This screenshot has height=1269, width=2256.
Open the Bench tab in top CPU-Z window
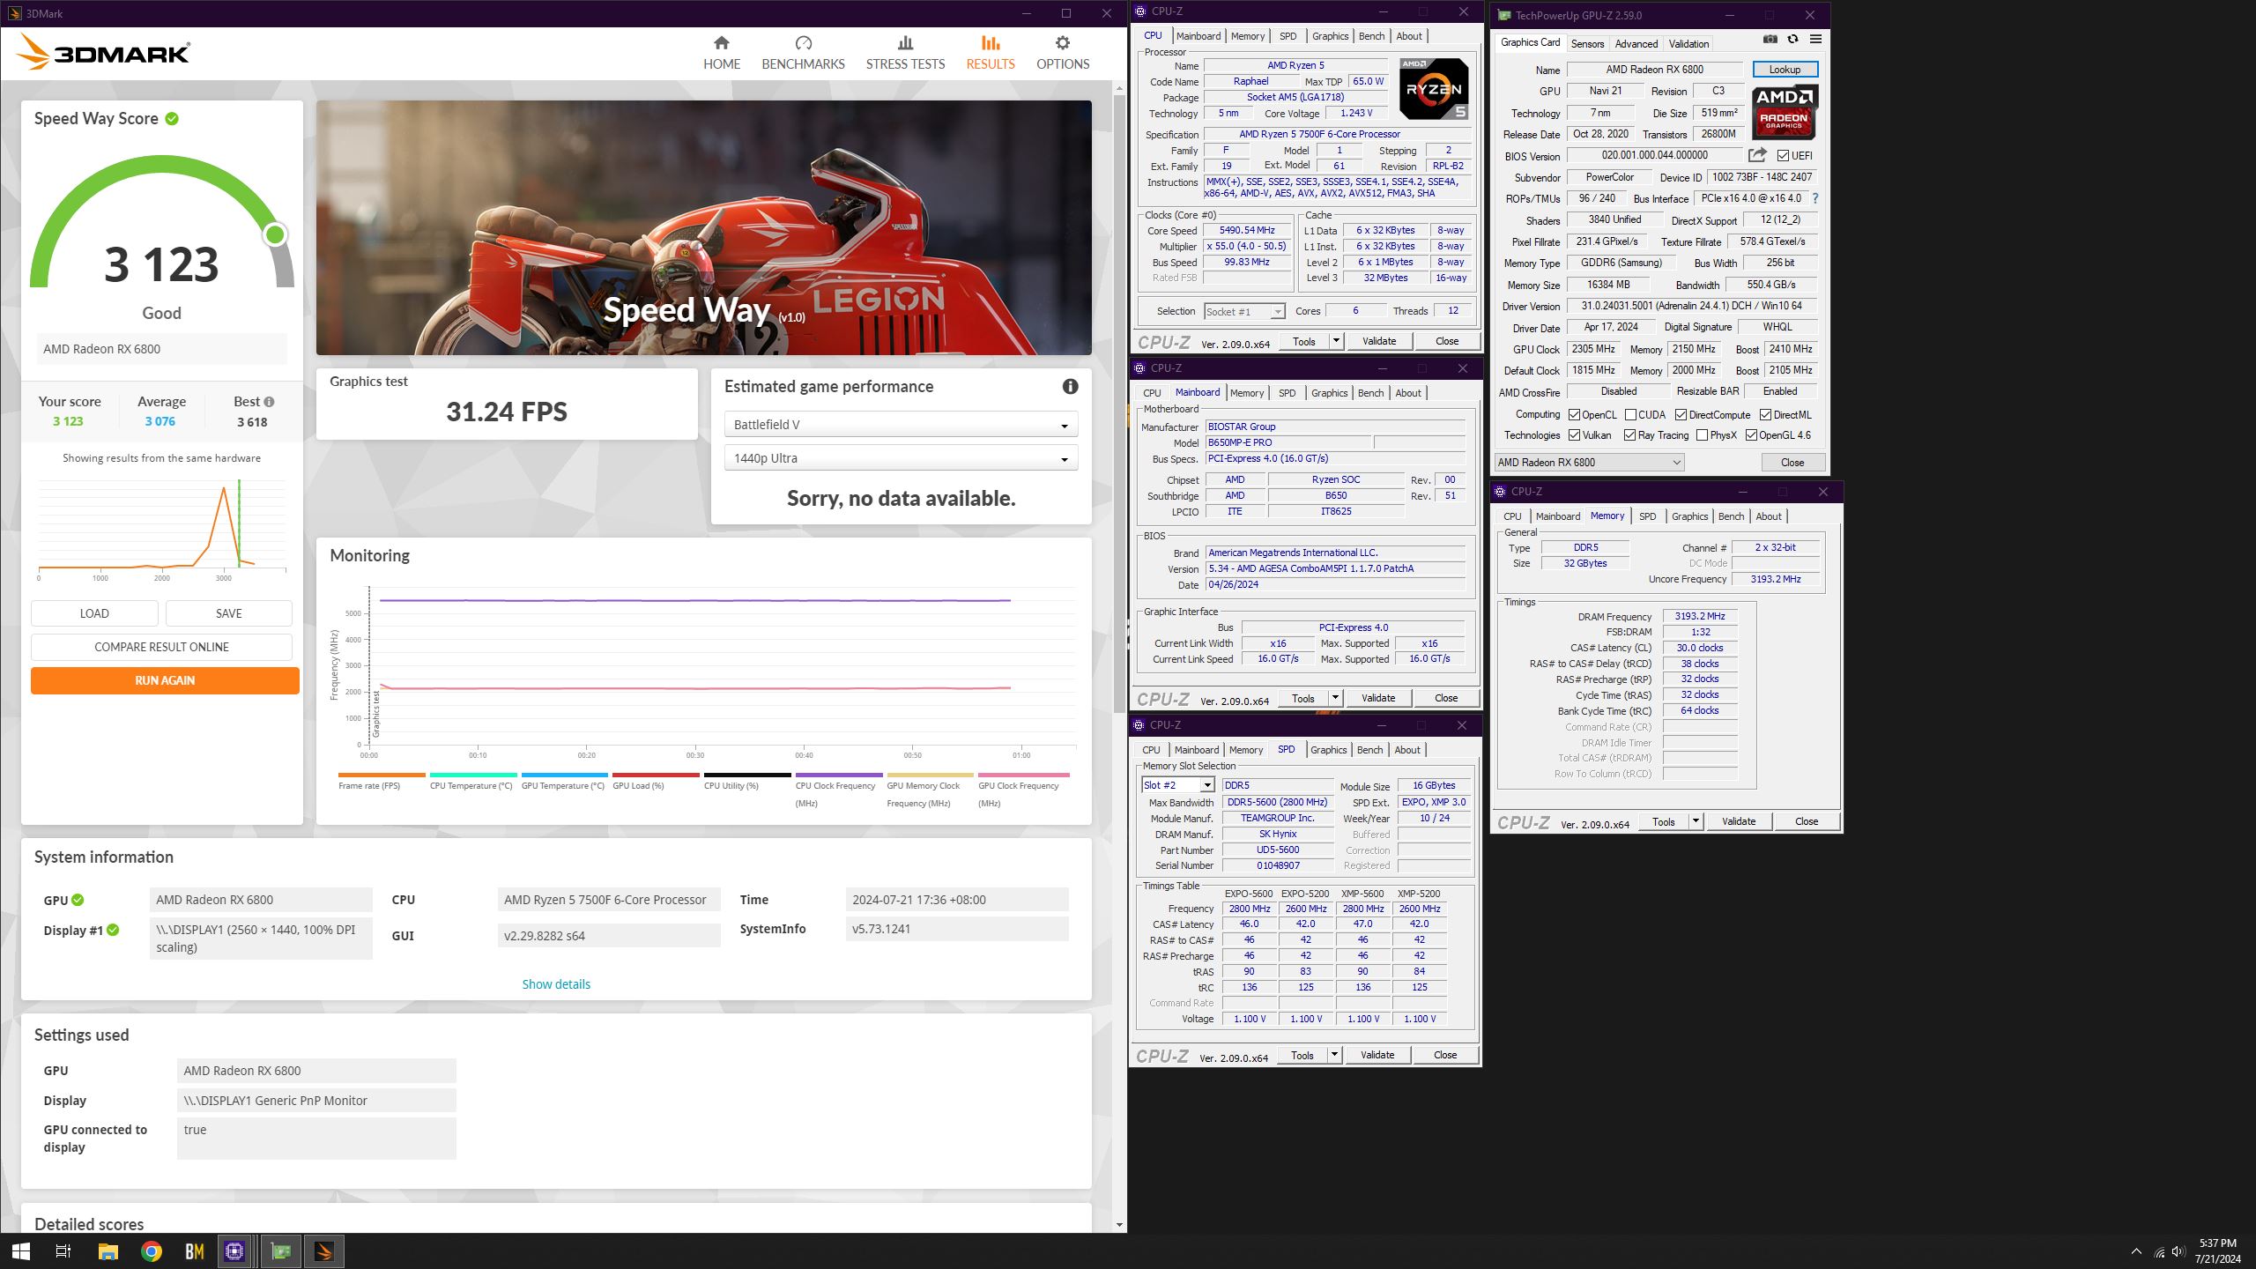(1371, 36)
